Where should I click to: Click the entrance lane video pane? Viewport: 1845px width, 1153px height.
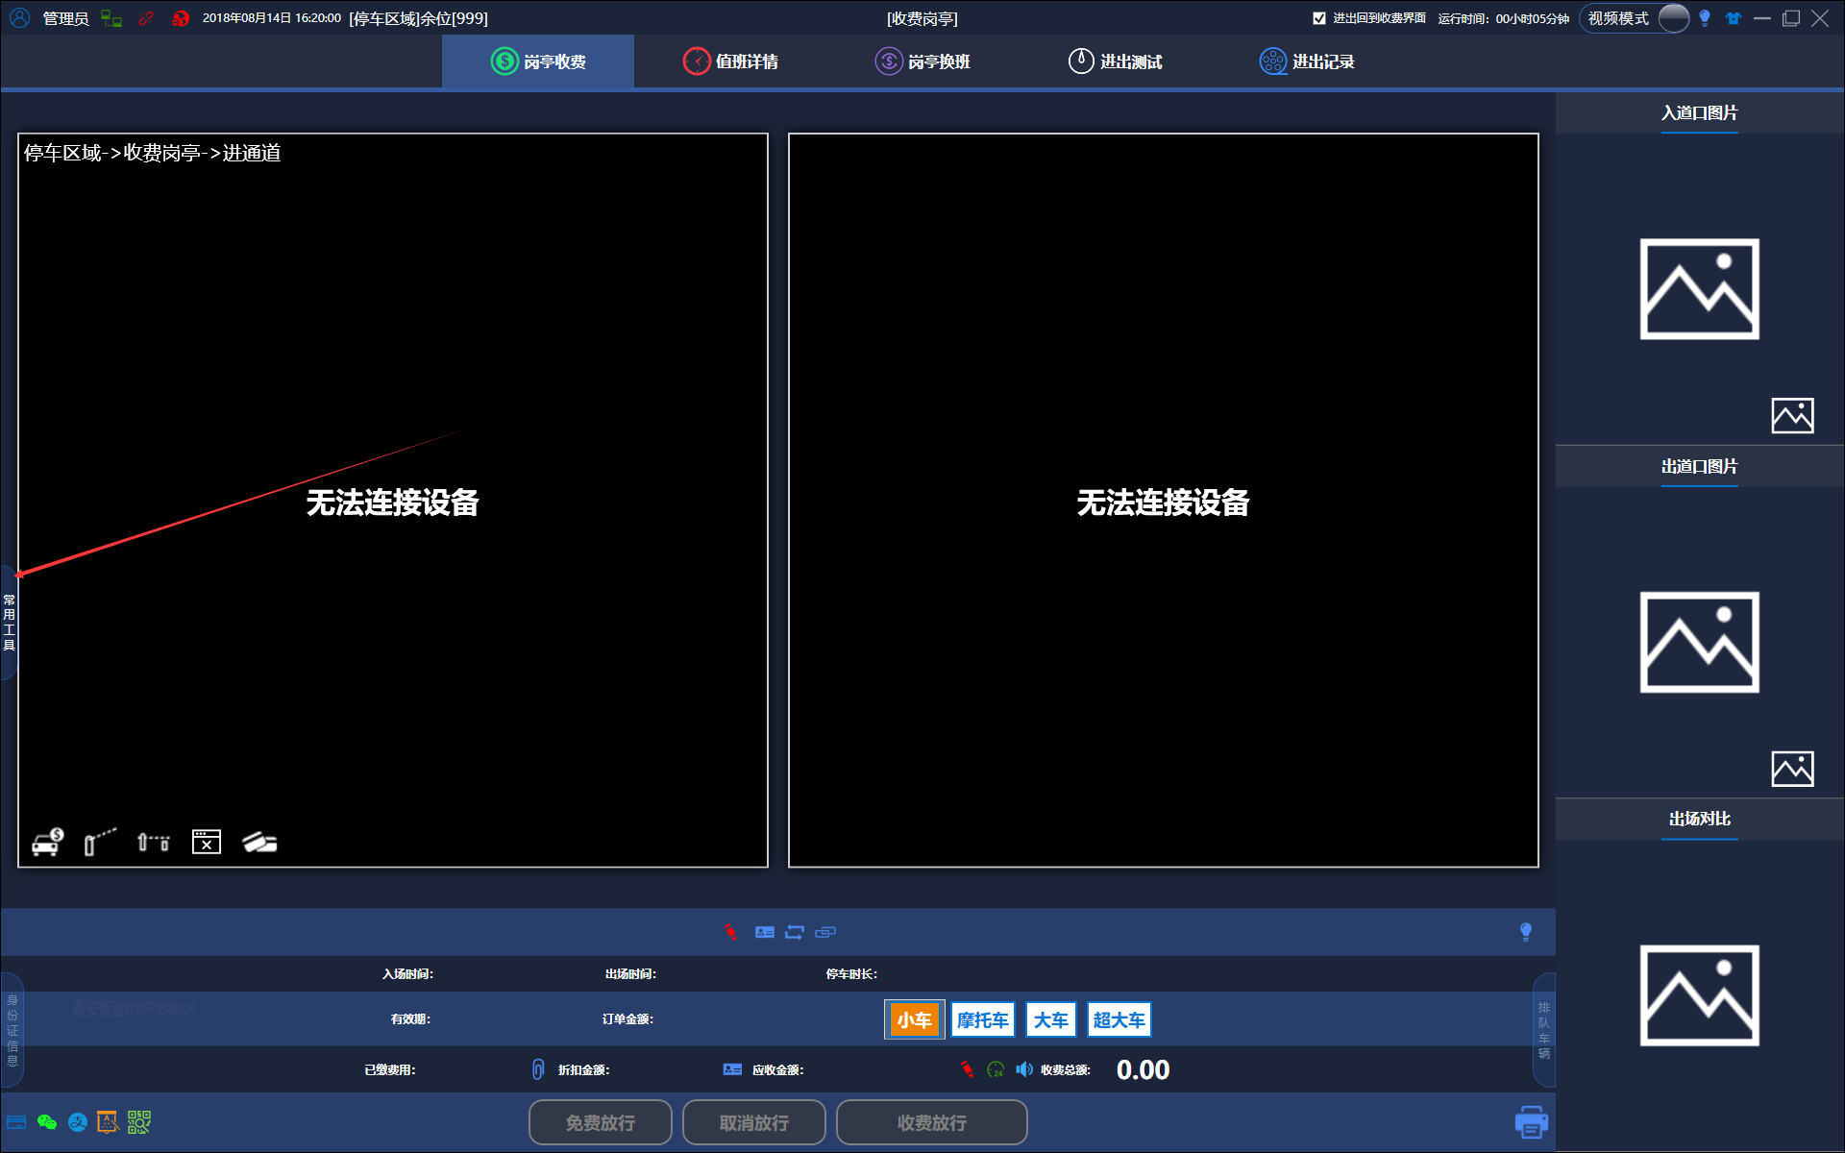tap(393, 501)
